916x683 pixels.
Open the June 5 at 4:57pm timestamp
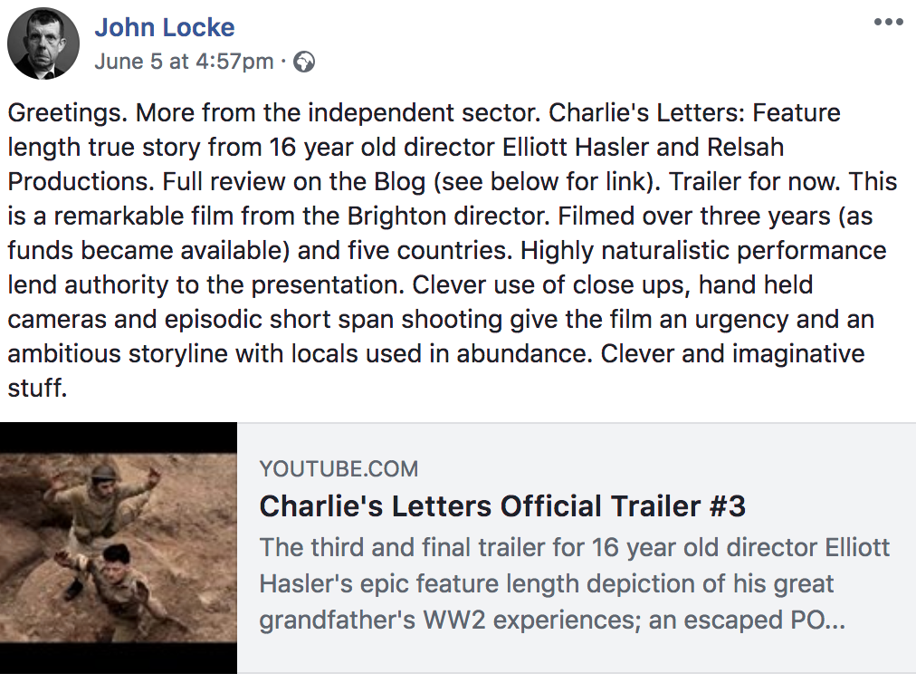184,62
